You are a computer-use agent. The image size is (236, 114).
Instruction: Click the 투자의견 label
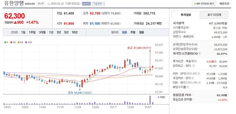pos(178,61)
